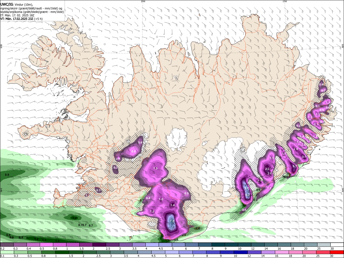Select the 'IT: Mán. 17. 02. 2025 18Z' line

(x=17, y=16)
